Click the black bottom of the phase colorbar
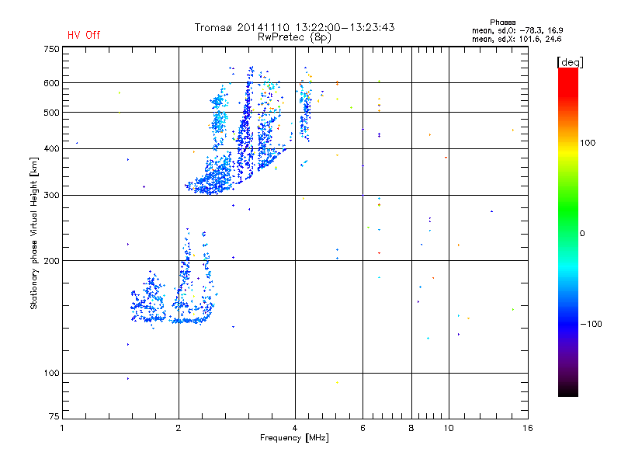The height and width of the screenshot is (466, 621). point(568,391)
